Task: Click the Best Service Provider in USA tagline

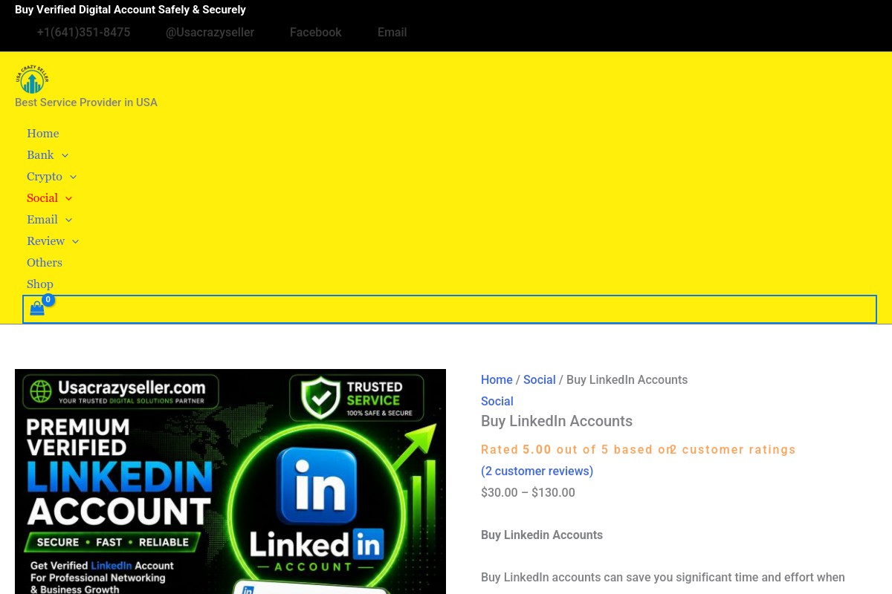Action: point(86,102)
